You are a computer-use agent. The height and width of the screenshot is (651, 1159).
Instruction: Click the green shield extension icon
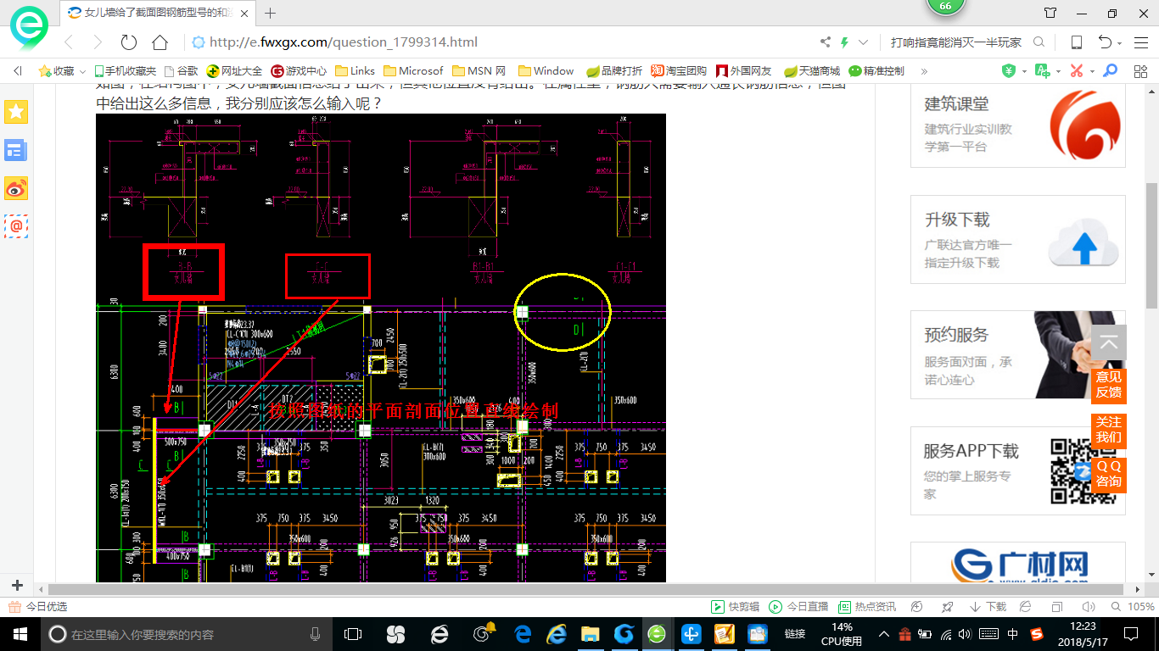1009,71
